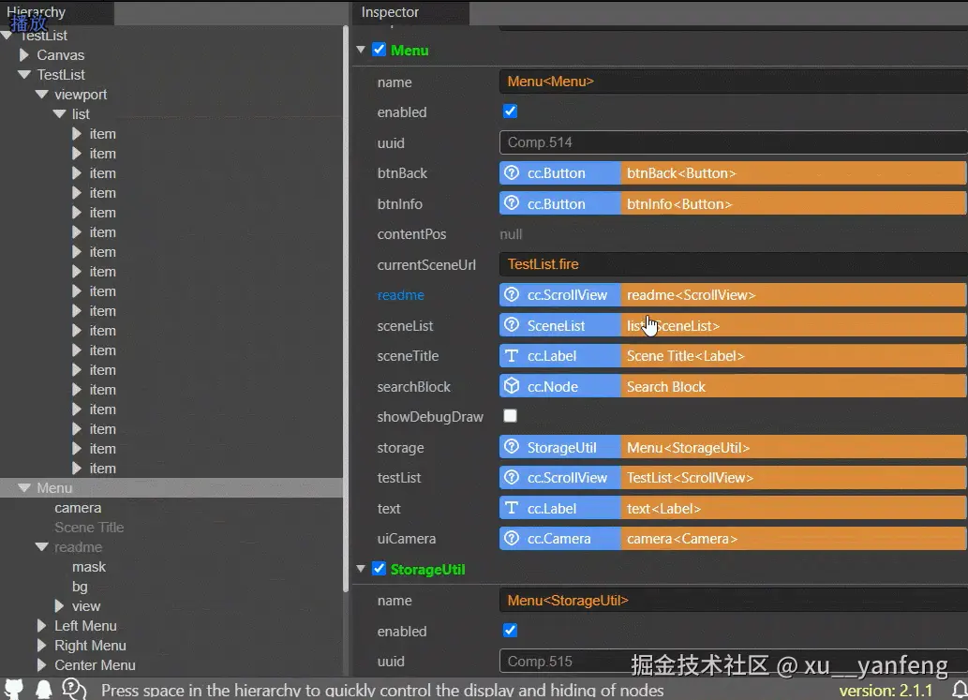Click the uiCamera property label
968x700 pixels.
[406, 539]
